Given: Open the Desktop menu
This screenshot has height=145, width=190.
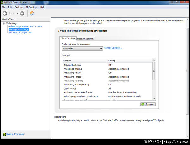Looking at the screenshot, I should pyautogui.click(x=19, y=7).
